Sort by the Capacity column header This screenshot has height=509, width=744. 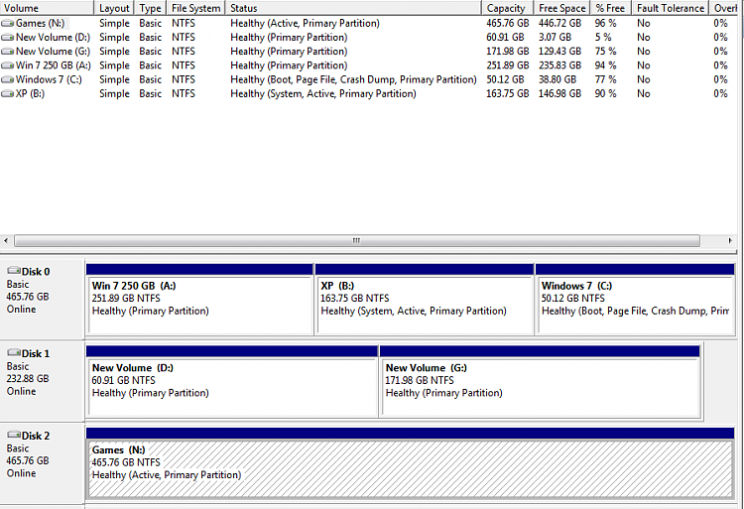[508, 8]
